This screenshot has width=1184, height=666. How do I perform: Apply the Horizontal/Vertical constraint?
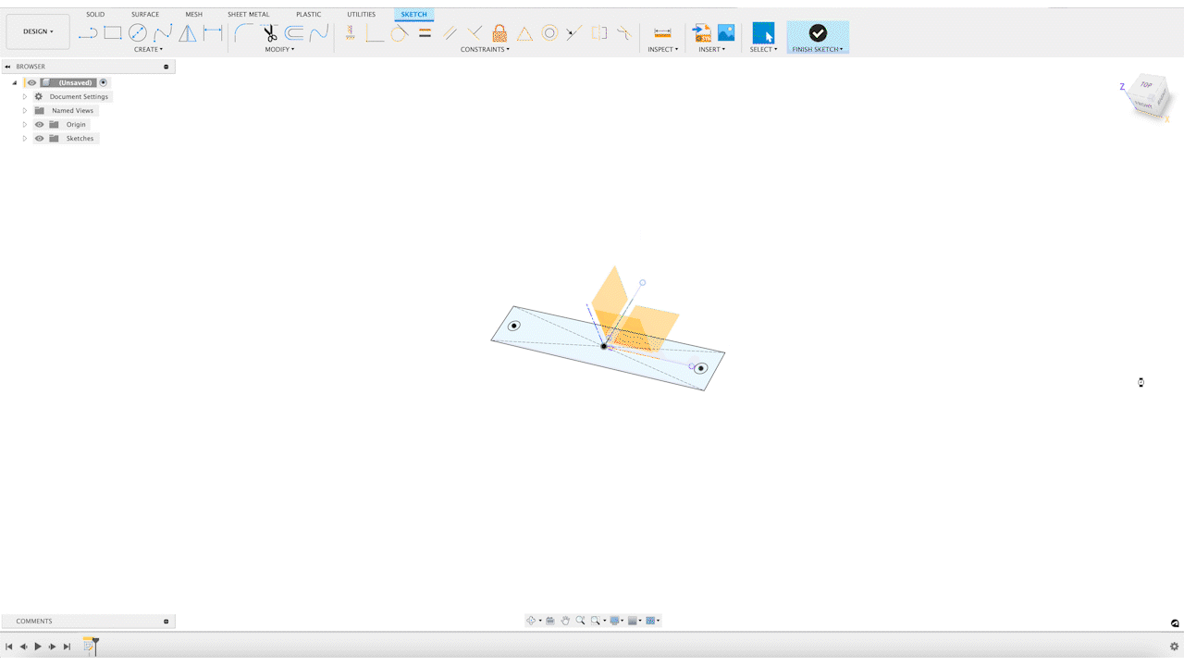tap(350, 33)
